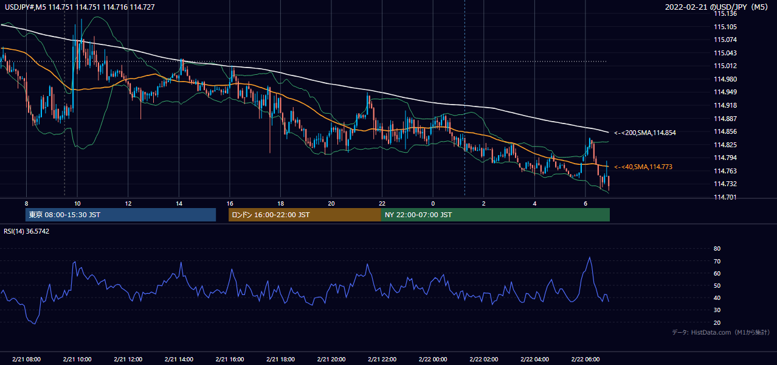The width and height of the screenshot is (777, 365).
Task: Click RSI scale value 40
Action: point(717,297)
